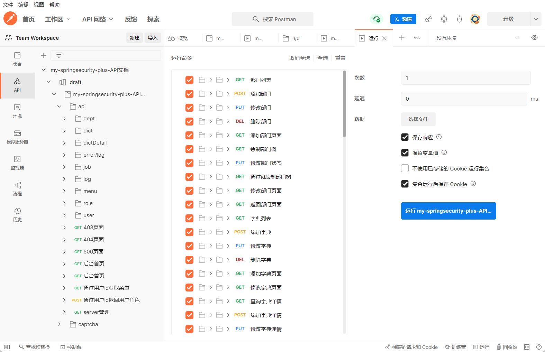Click the 搜索 Postman search box
This screenshot has width=545, height=352.
pos(273,19)
